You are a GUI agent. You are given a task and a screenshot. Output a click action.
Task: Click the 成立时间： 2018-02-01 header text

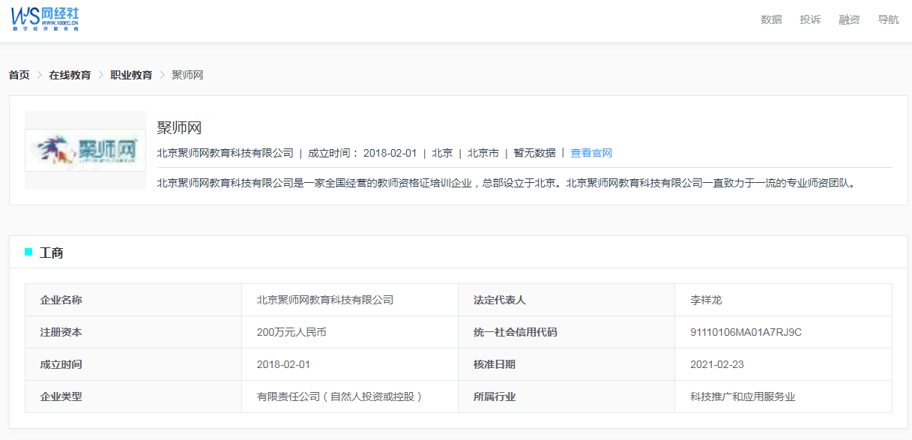362,153
